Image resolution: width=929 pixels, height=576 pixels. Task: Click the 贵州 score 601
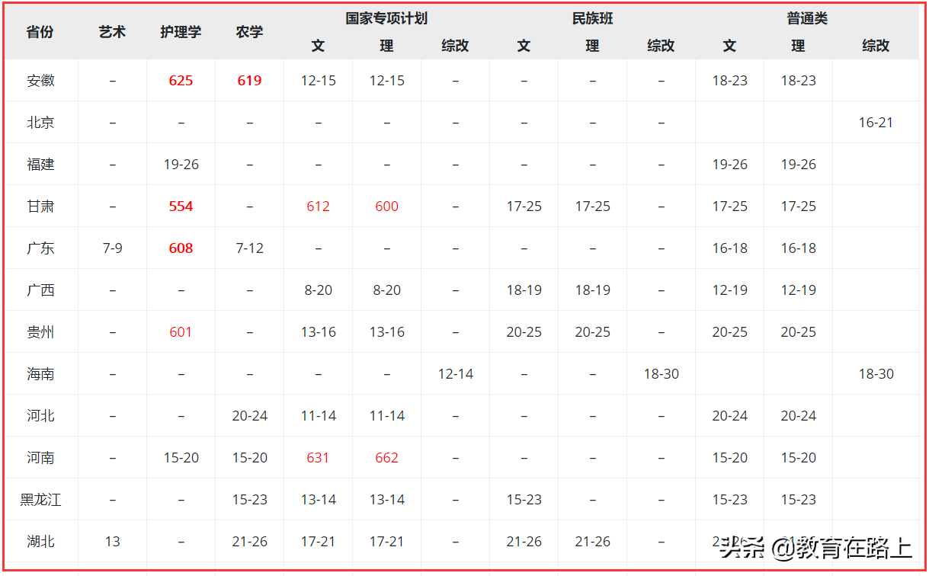181,331
